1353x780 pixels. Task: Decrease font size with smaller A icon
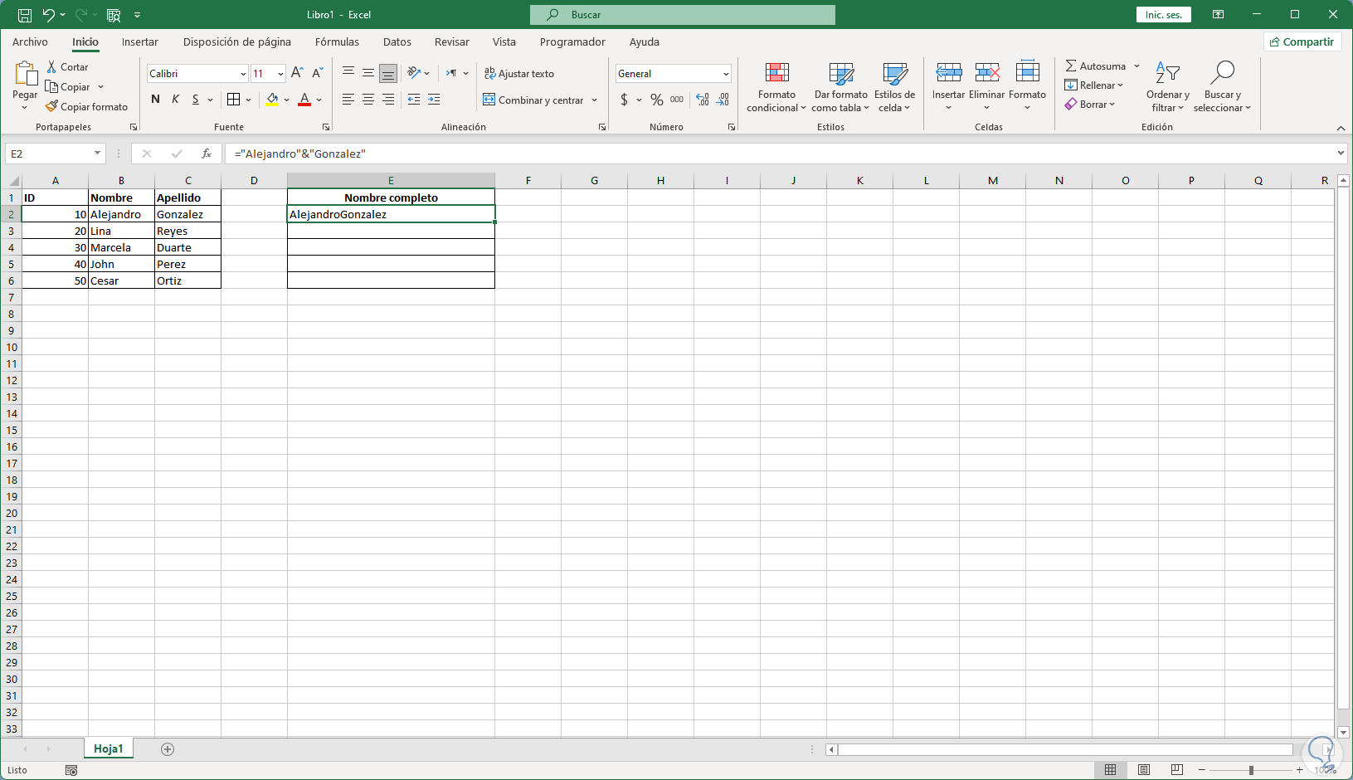(x=317, y=74)
